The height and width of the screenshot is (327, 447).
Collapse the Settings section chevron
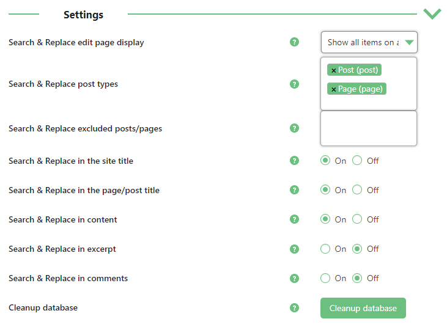click(x=432, y=13)
